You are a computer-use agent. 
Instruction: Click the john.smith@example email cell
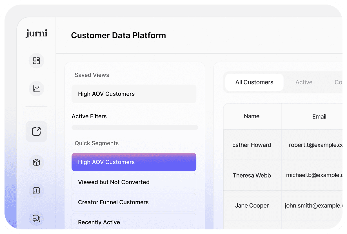coord(312,206)
